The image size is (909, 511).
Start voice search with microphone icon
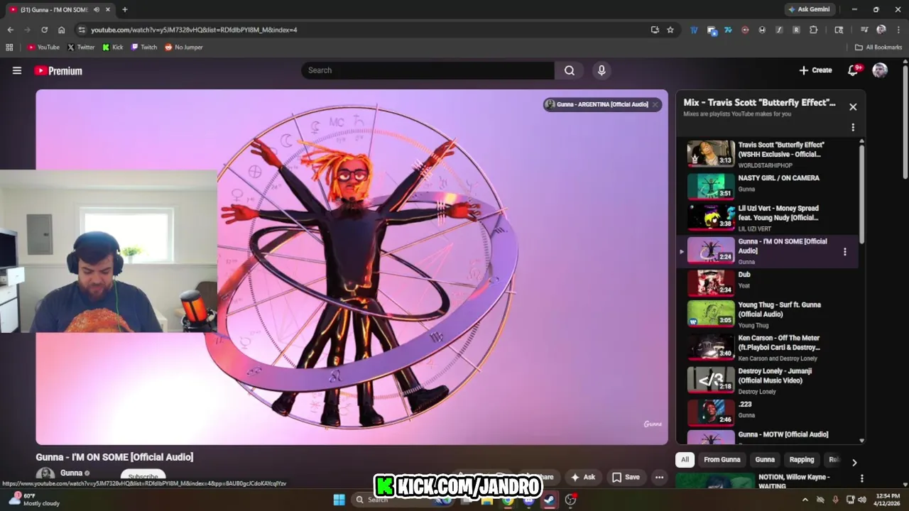(602, 70)
